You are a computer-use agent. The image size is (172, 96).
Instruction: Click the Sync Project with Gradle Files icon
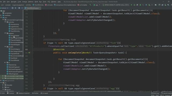pos(162,5)
